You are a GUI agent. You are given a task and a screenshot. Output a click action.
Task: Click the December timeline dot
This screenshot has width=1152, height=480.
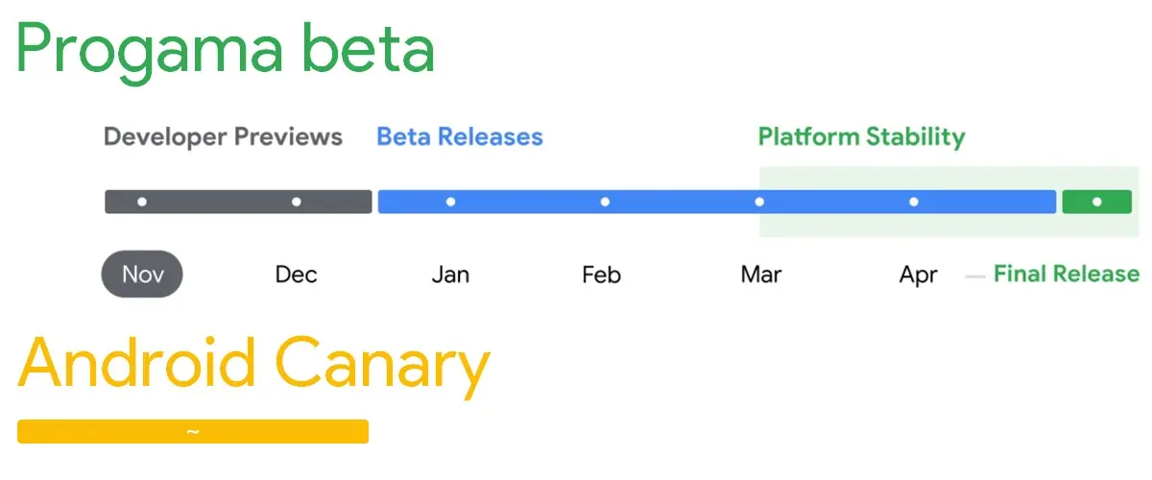pyautogui.click(x=297, y=202)
